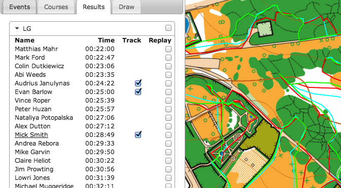The image size is (341, 188).
Task: Check replay box for Abi Weeds
Action: [x=168, y=75]
